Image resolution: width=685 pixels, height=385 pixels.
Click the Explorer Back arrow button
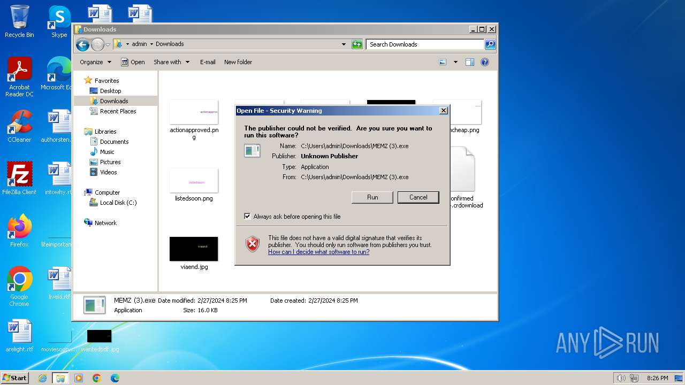[x=82, y=44]
